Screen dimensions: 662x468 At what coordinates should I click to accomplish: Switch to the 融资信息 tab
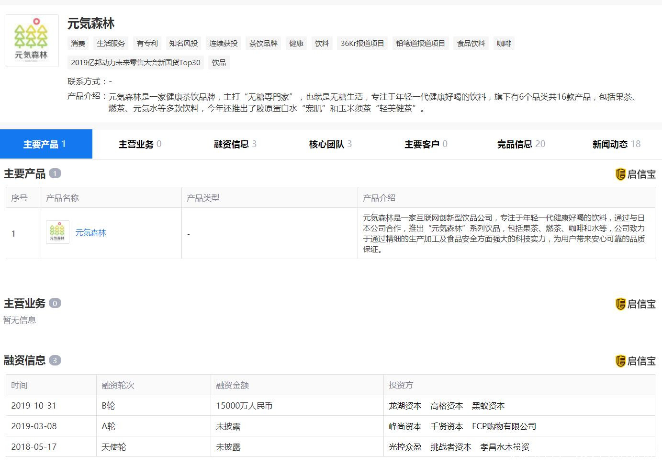tap(235, 144)
